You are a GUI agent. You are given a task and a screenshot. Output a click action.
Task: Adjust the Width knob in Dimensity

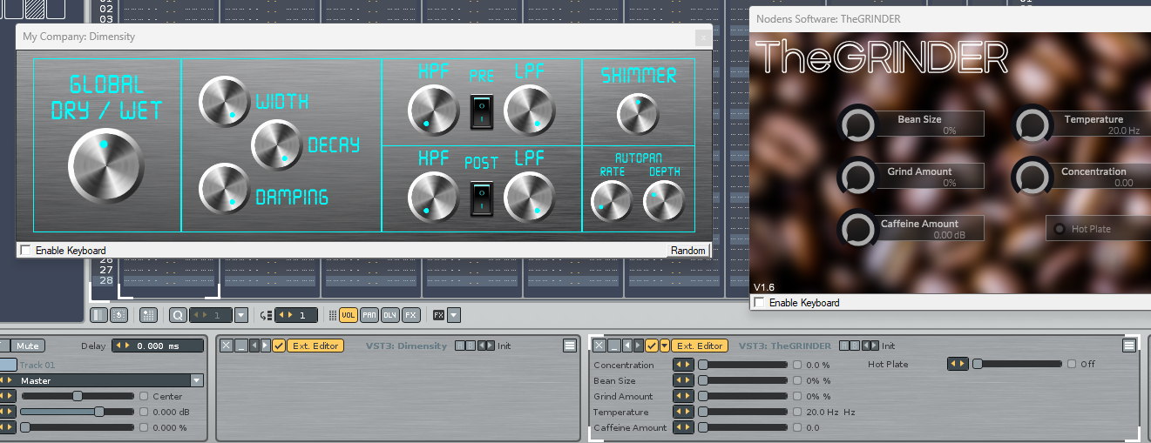point(225,102)
